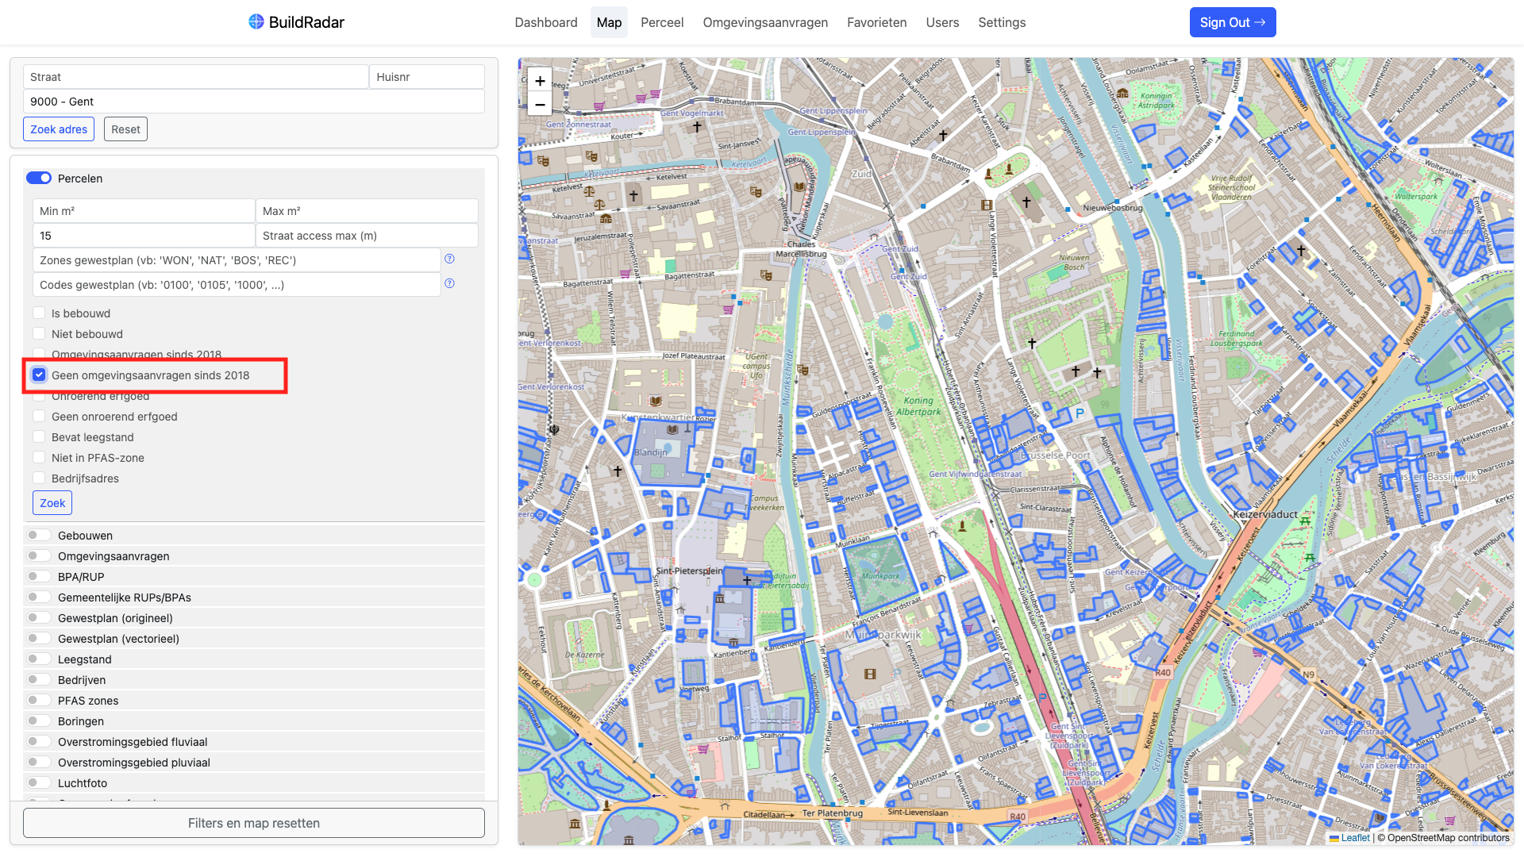Open the Dashboard menu item

546,22
